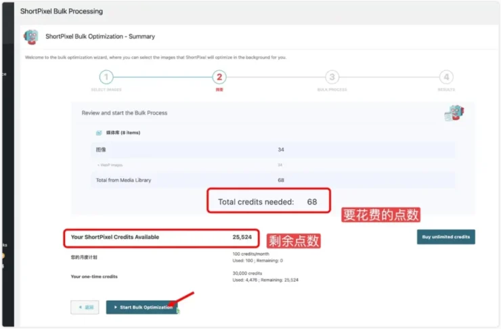Click 'Your one-time credits' label
The width and height of the screenshot is (501, 329).
pyautogui.click(x=94, y=277)
